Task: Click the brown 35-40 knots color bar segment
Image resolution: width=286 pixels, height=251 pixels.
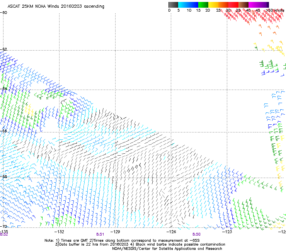Action: pyautogui.click(x=243, y=5)
